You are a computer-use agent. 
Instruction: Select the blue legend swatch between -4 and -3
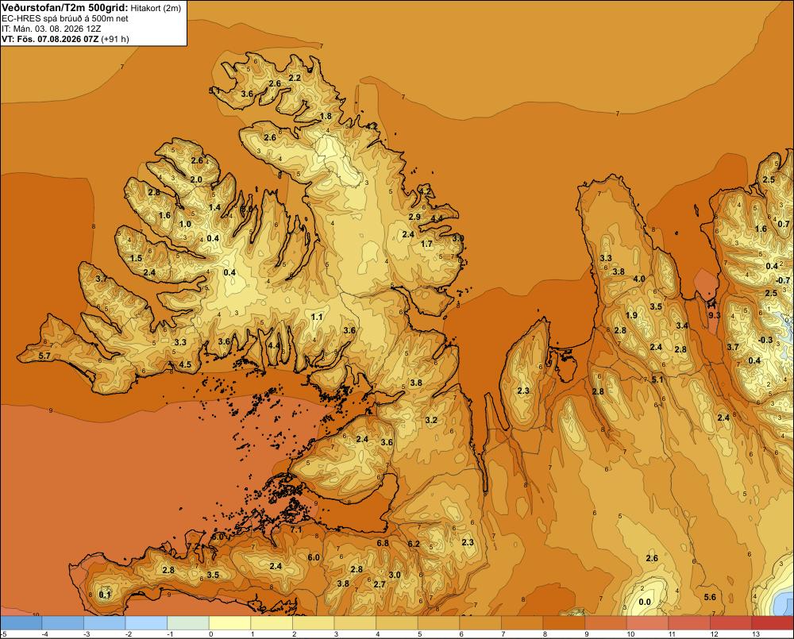pos(63,622)
